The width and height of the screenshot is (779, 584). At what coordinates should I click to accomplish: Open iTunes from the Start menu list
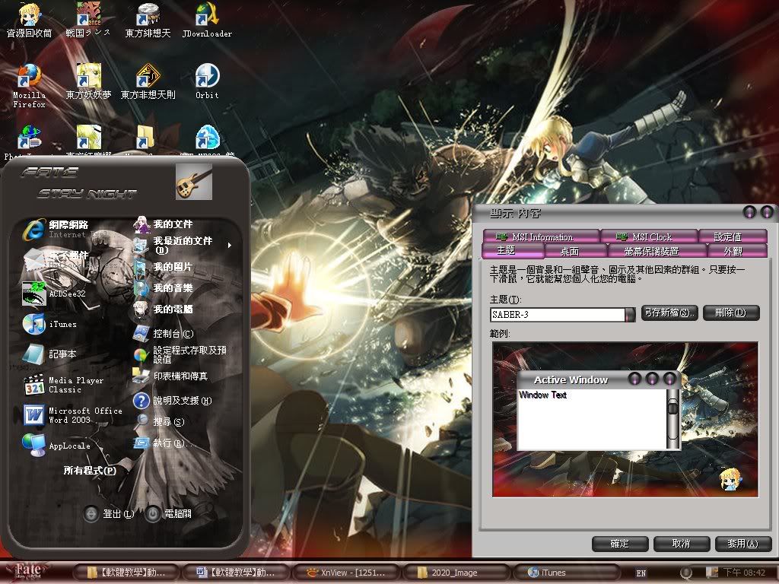pyautogui.click(x=49, y=324)
